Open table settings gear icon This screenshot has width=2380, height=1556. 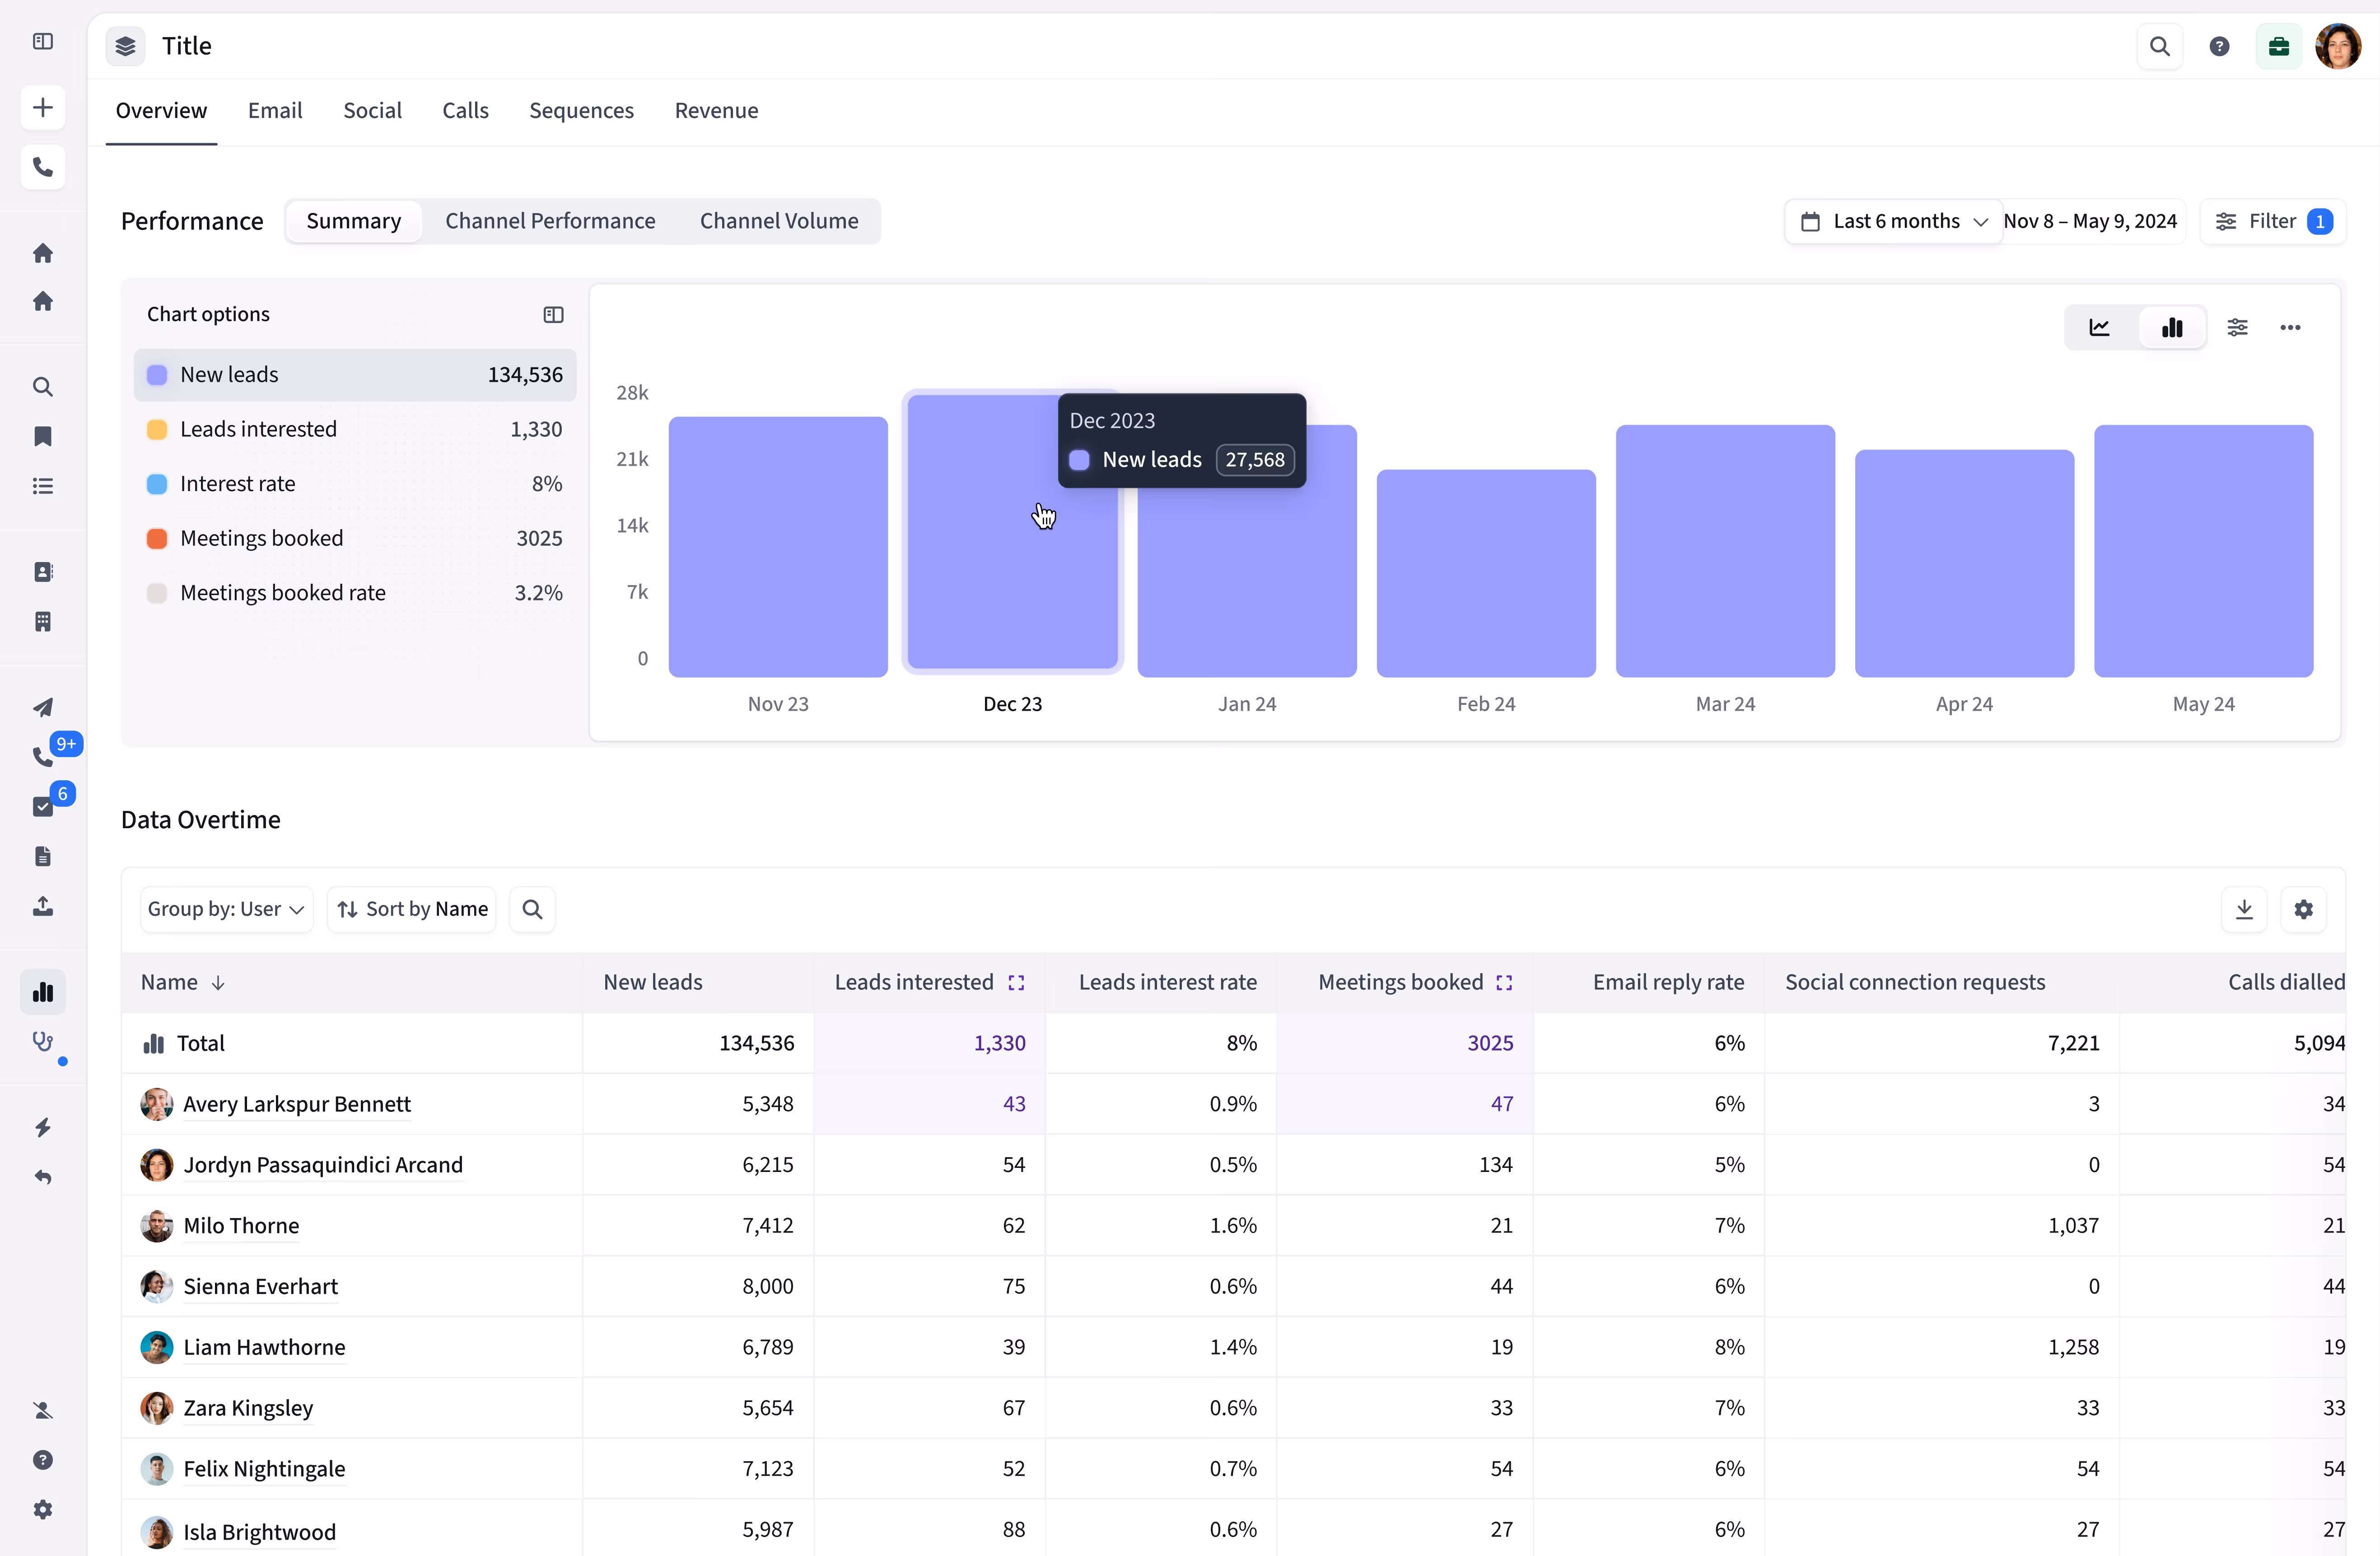[2304, 909]
